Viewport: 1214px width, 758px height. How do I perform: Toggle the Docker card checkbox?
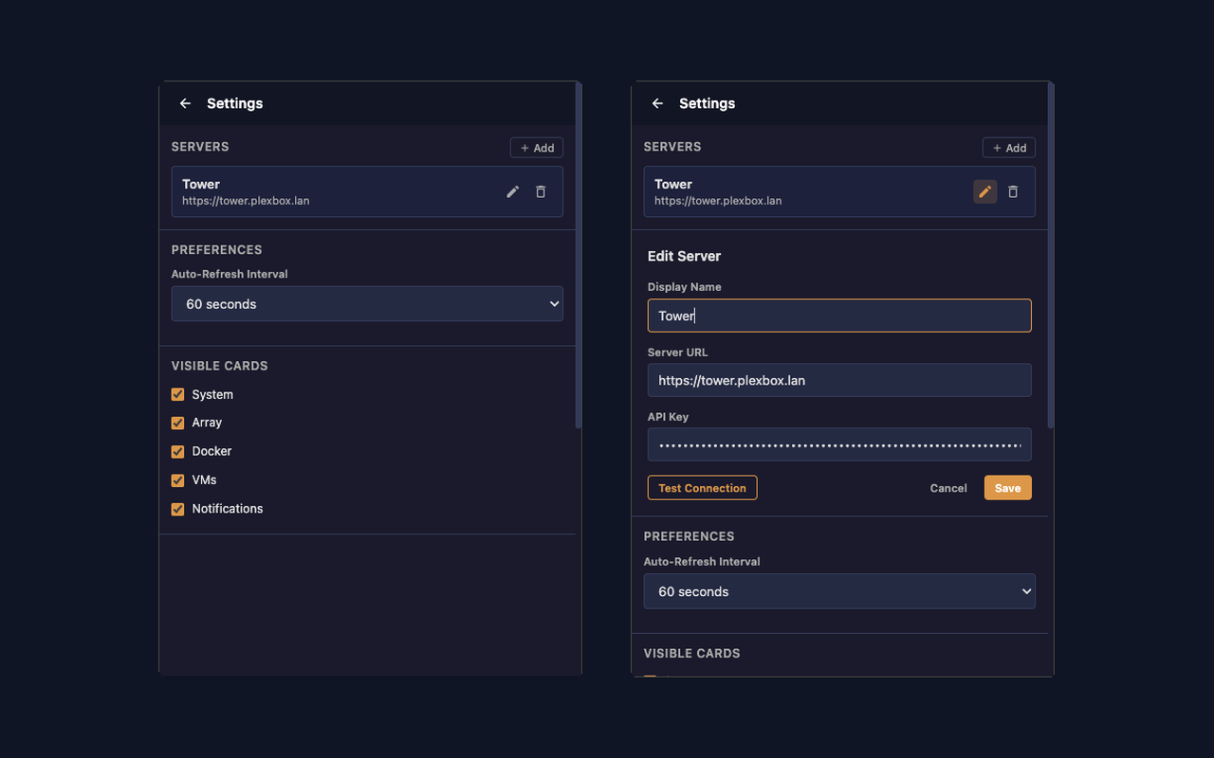(x=177, y=451)
